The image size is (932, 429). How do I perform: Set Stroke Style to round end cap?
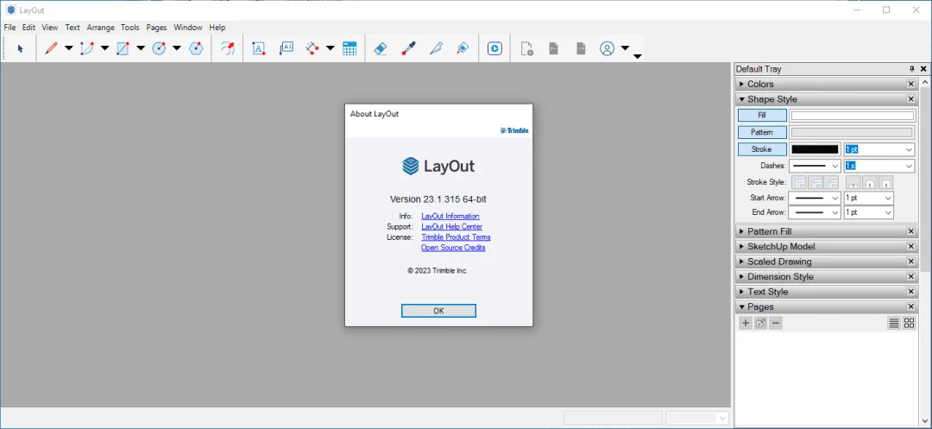[x=870, y=182]
